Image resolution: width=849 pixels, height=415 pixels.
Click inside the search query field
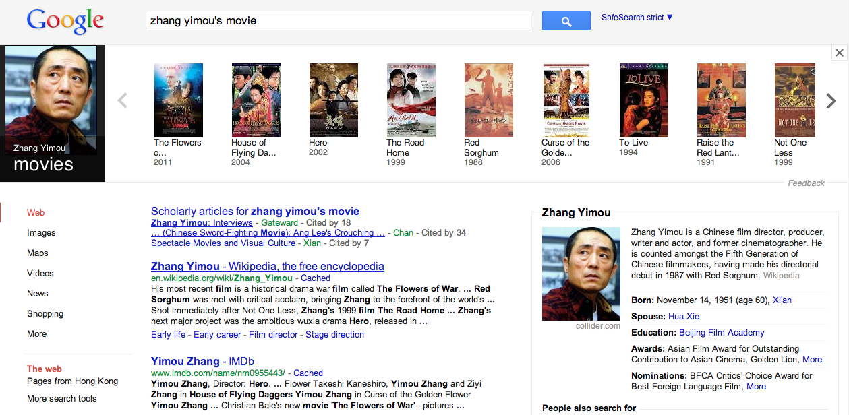[x=339, y=20]
